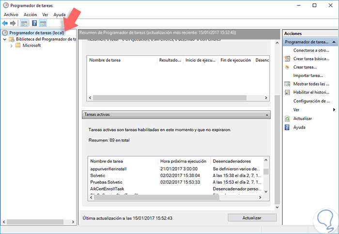Click the active tasks horizontal scroll right arrow
This screenshot has height=234, width=339.
tap(260, 197)
